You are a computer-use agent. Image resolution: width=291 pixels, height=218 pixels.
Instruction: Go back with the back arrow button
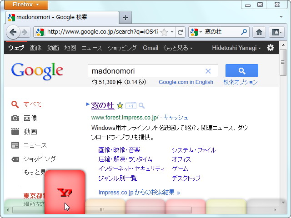point(13,32)
